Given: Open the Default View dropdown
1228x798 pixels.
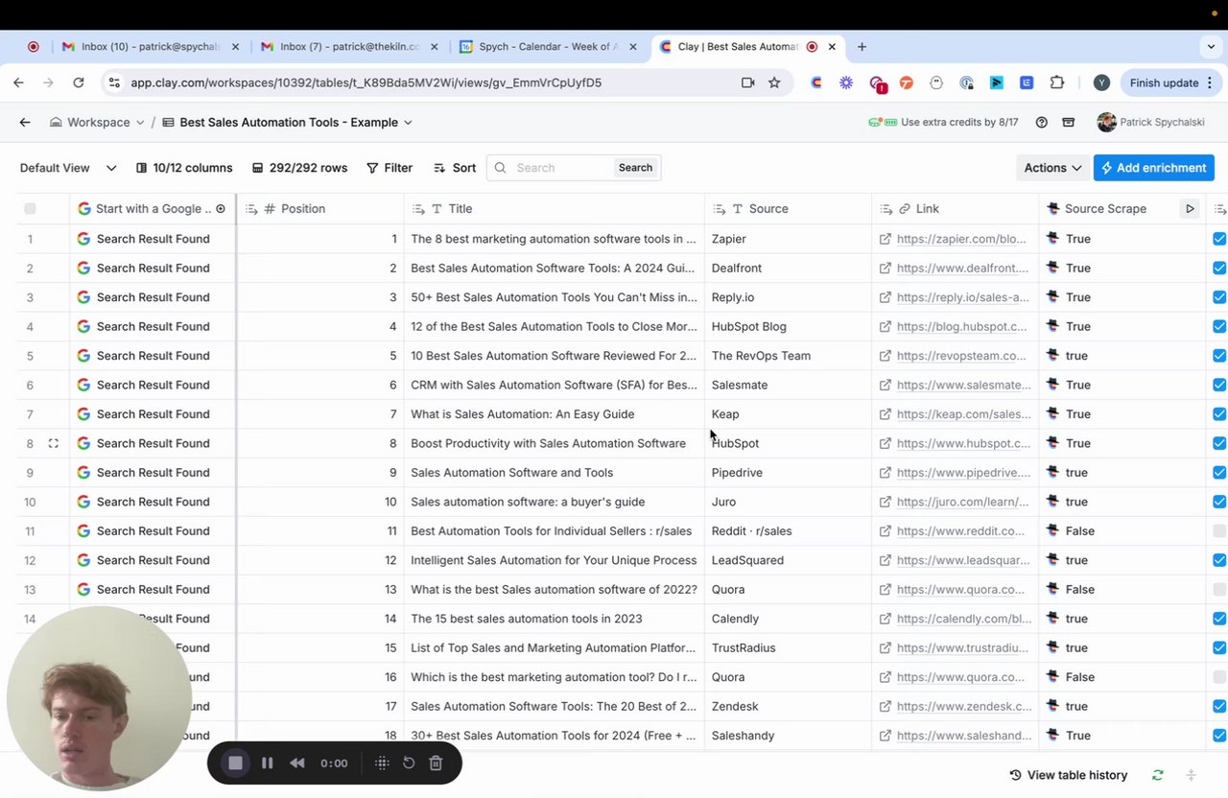Looking at the screenshot, I should click(x=67, y=168).
